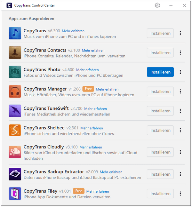This screenshot has width=192, height=207.
Task: Install CopyTrans Contacts
Action: [160, 52]
